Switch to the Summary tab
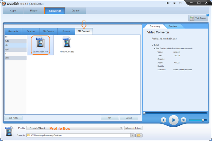 [155, 26]
